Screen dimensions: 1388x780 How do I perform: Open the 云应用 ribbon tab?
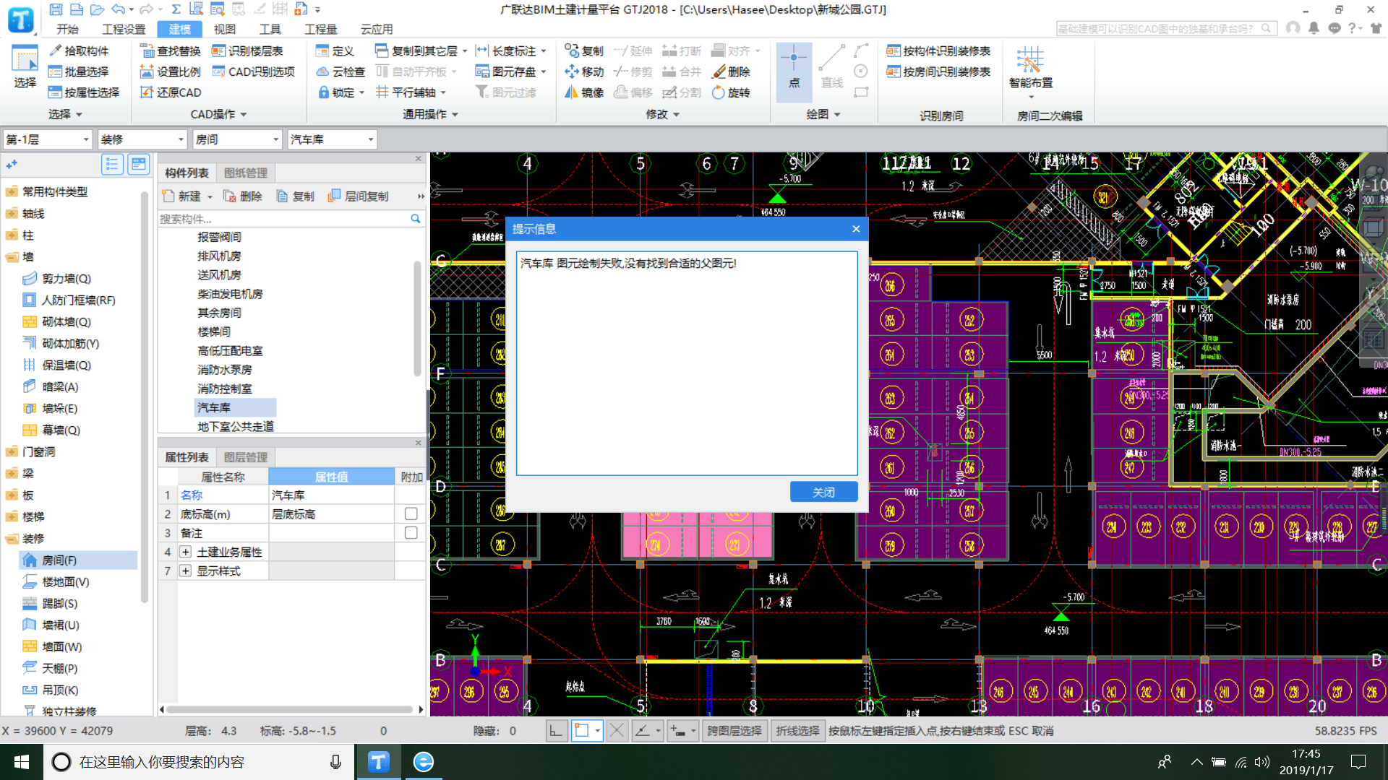[377, 29]
